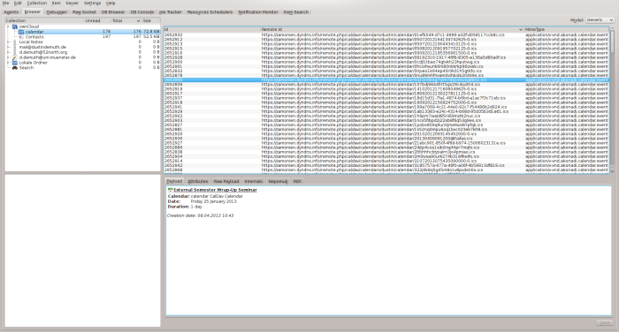Open the Nepomuk tab

tap(278, 181)
